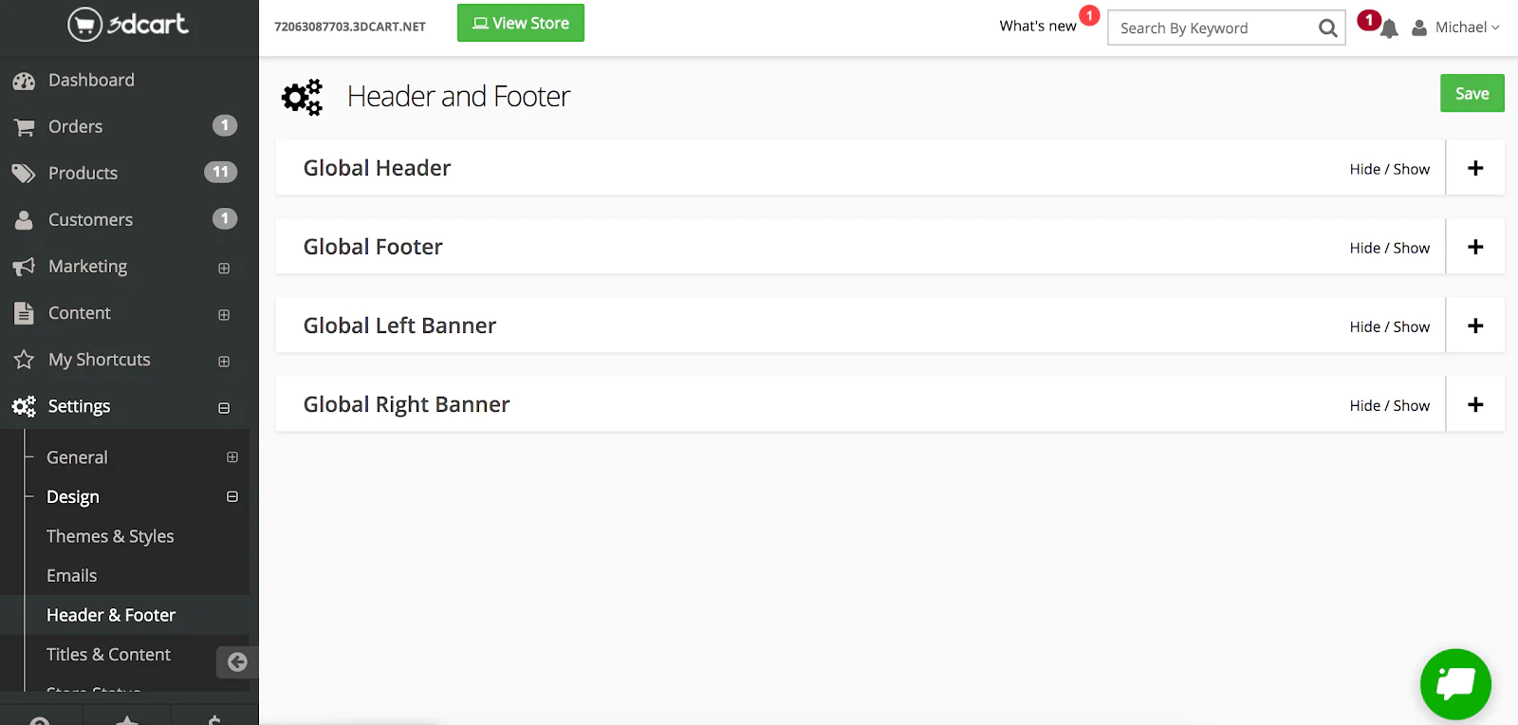Expand the Global Left Banner plus button
This screenshot has height=725, width=1518.
[1475, 326]
